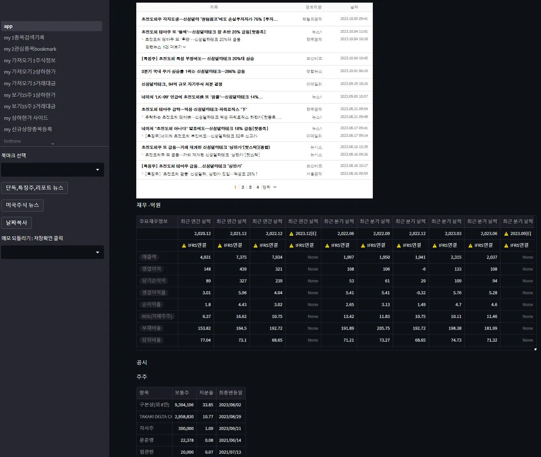
Task: Open [특징주] 초전도체 특성 부정에도 article
Action: pyautogui.click(x=197, y=59)
